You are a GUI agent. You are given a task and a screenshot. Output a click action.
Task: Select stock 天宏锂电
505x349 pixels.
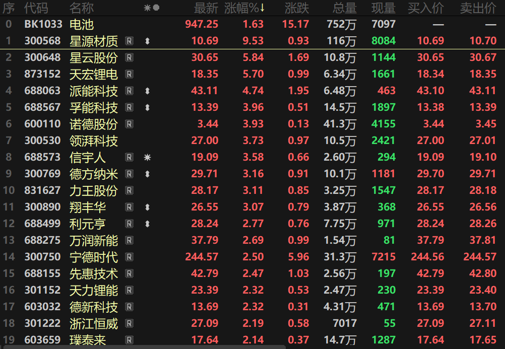[x=94, y=75]
